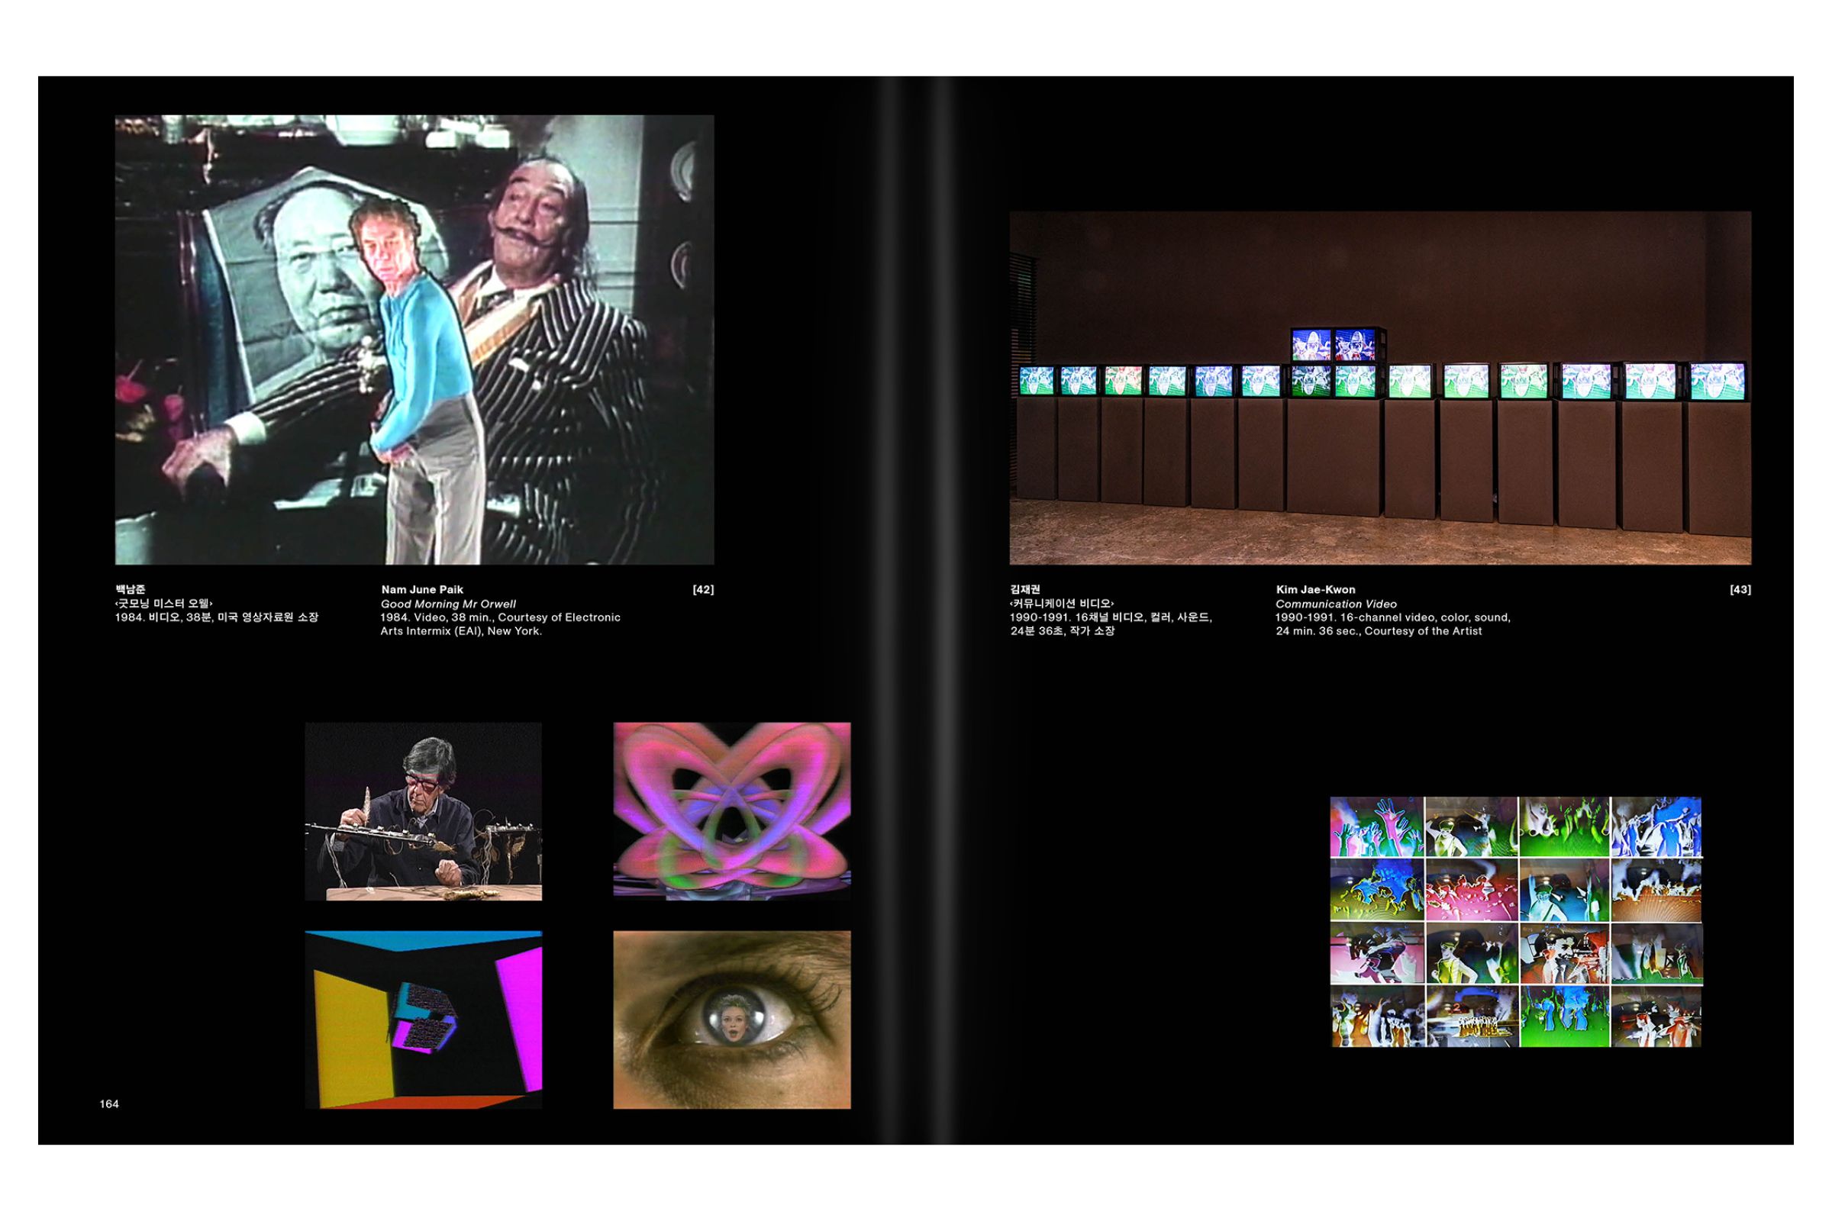This screenshot has height=1221, width=1832.
Task: Click the Good Morning Mr Orwell video still
Action: pyautogui.click(x=414, y=340)
